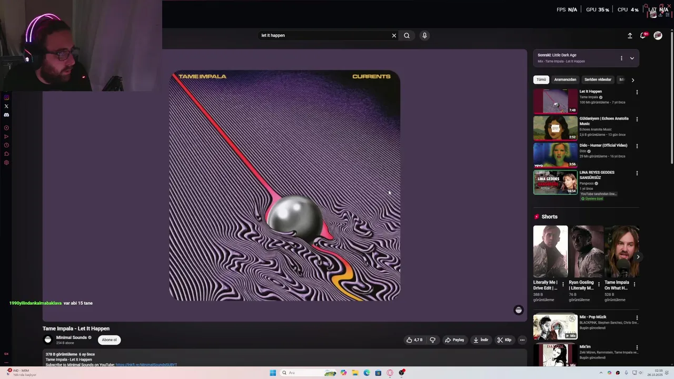This screenshot has height=379, width=674.
Task: Open the Minimal Sounds channel avatar
Action: [x=48, y=340]
